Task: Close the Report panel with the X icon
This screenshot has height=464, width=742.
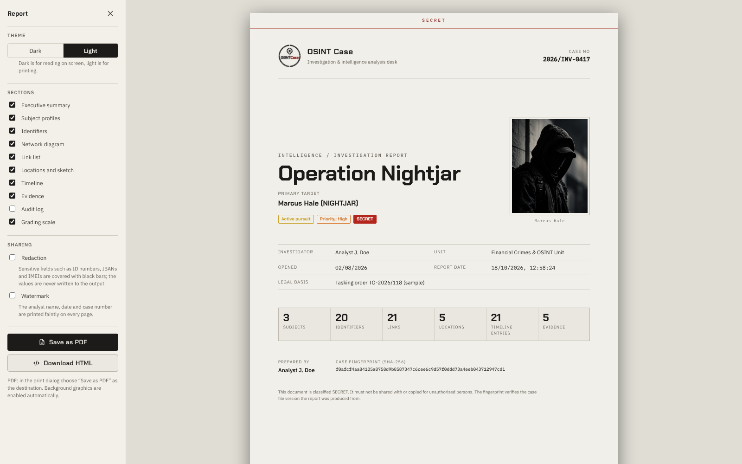Action: [110, 13]
